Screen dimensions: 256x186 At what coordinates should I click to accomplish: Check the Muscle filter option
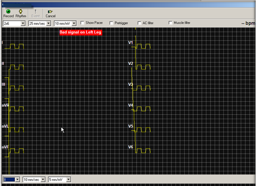point(170,23)
